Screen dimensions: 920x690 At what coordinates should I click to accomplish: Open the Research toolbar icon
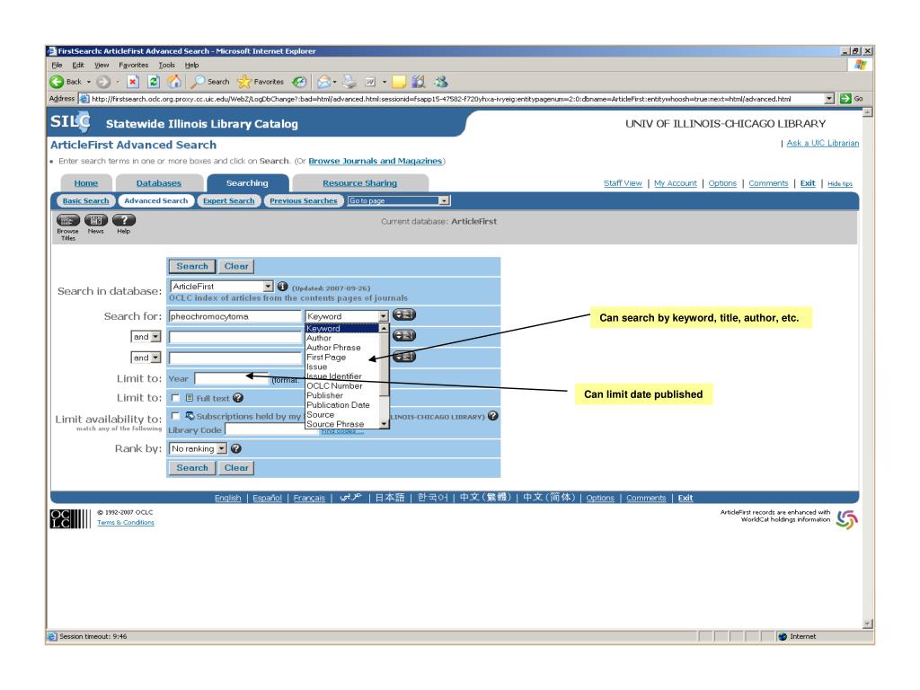419,82
